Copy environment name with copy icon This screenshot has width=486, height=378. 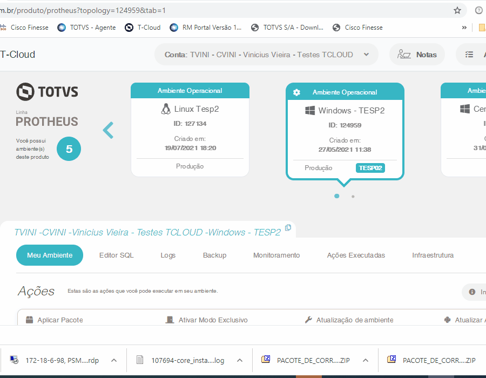[288, 228]
